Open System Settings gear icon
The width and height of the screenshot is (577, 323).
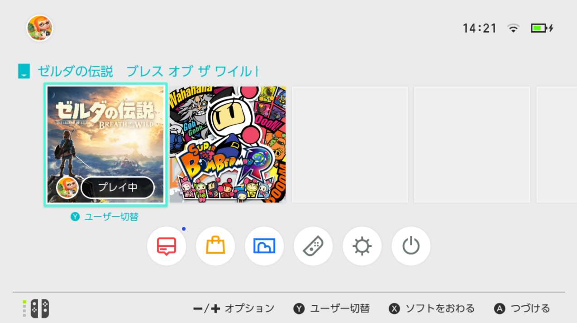(362, 246)
